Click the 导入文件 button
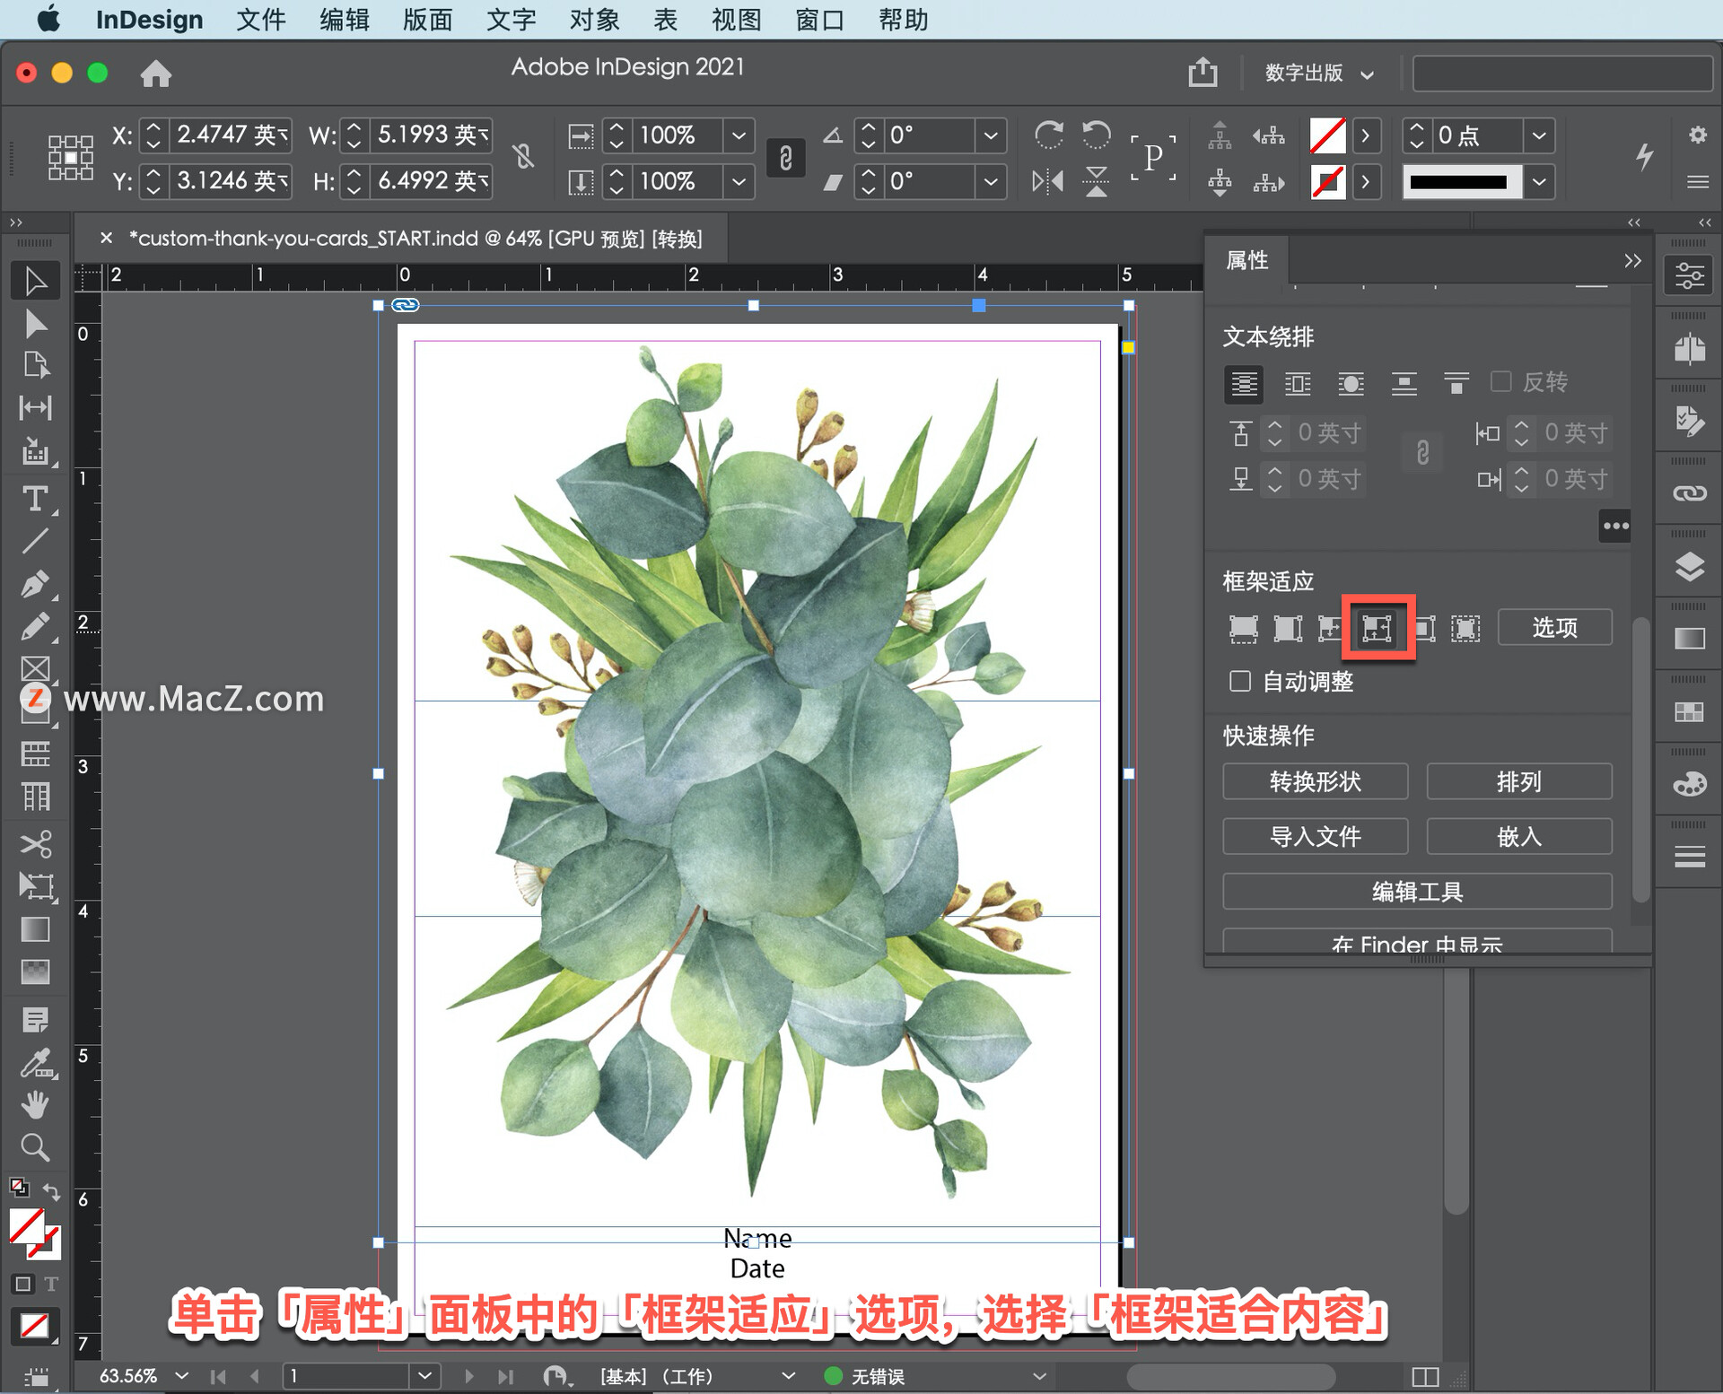This screenshot has width=1723, height=1394. point(1315,836)
